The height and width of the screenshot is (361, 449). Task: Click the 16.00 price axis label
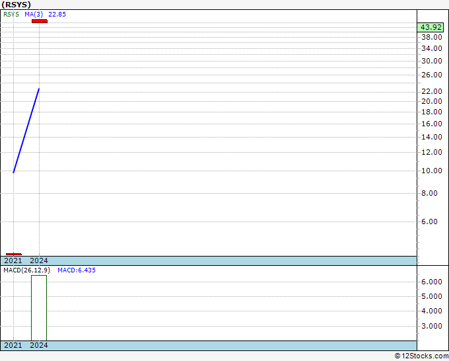432,124
